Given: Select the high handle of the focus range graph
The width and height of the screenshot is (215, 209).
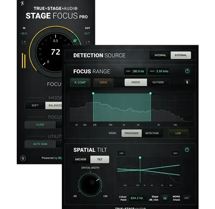Looking at the screenshot, I should pos(150,93).
